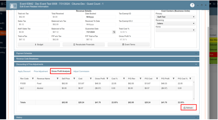
Task: Click the Tax Exempt ID 2 field
Action: pos(134,25)
